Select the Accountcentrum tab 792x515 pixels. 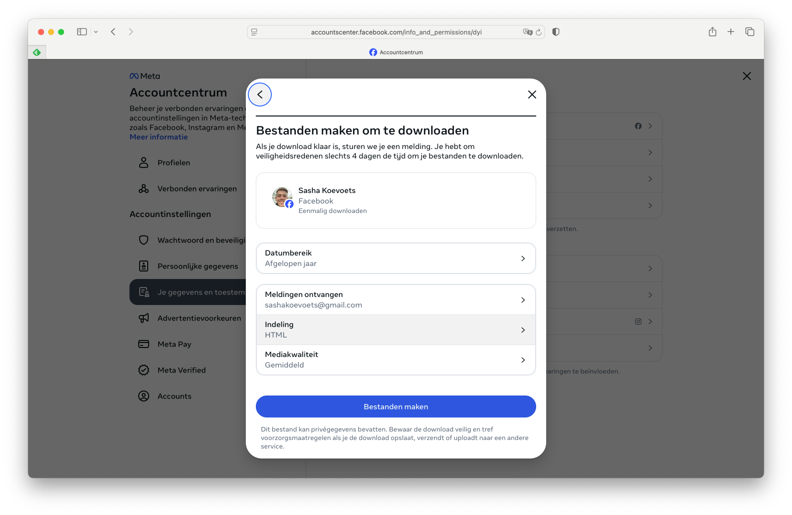coord(396,52)
